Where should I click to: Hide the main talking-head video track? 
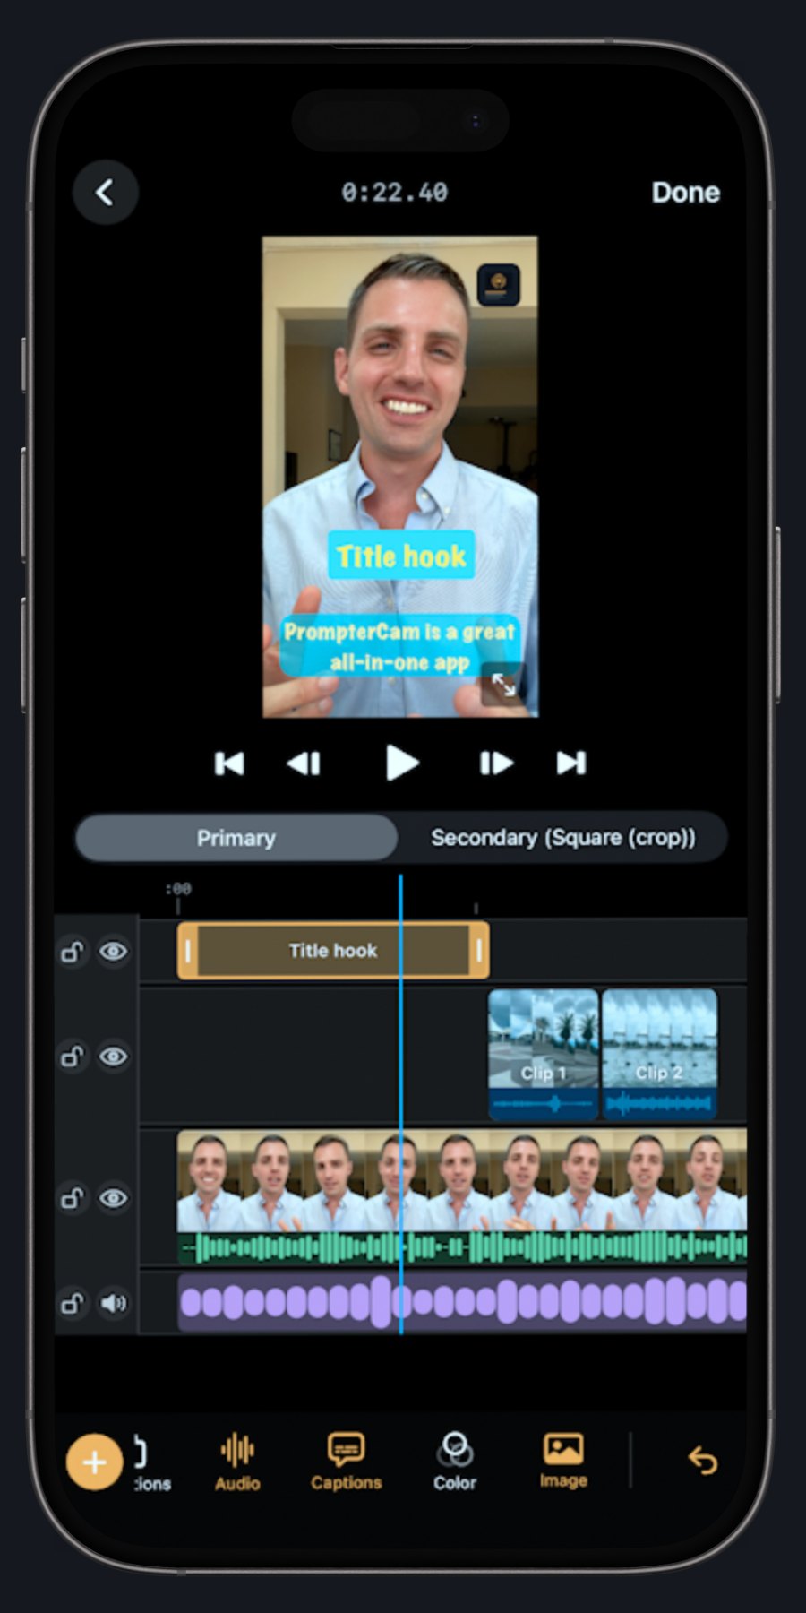point(113,1198)
